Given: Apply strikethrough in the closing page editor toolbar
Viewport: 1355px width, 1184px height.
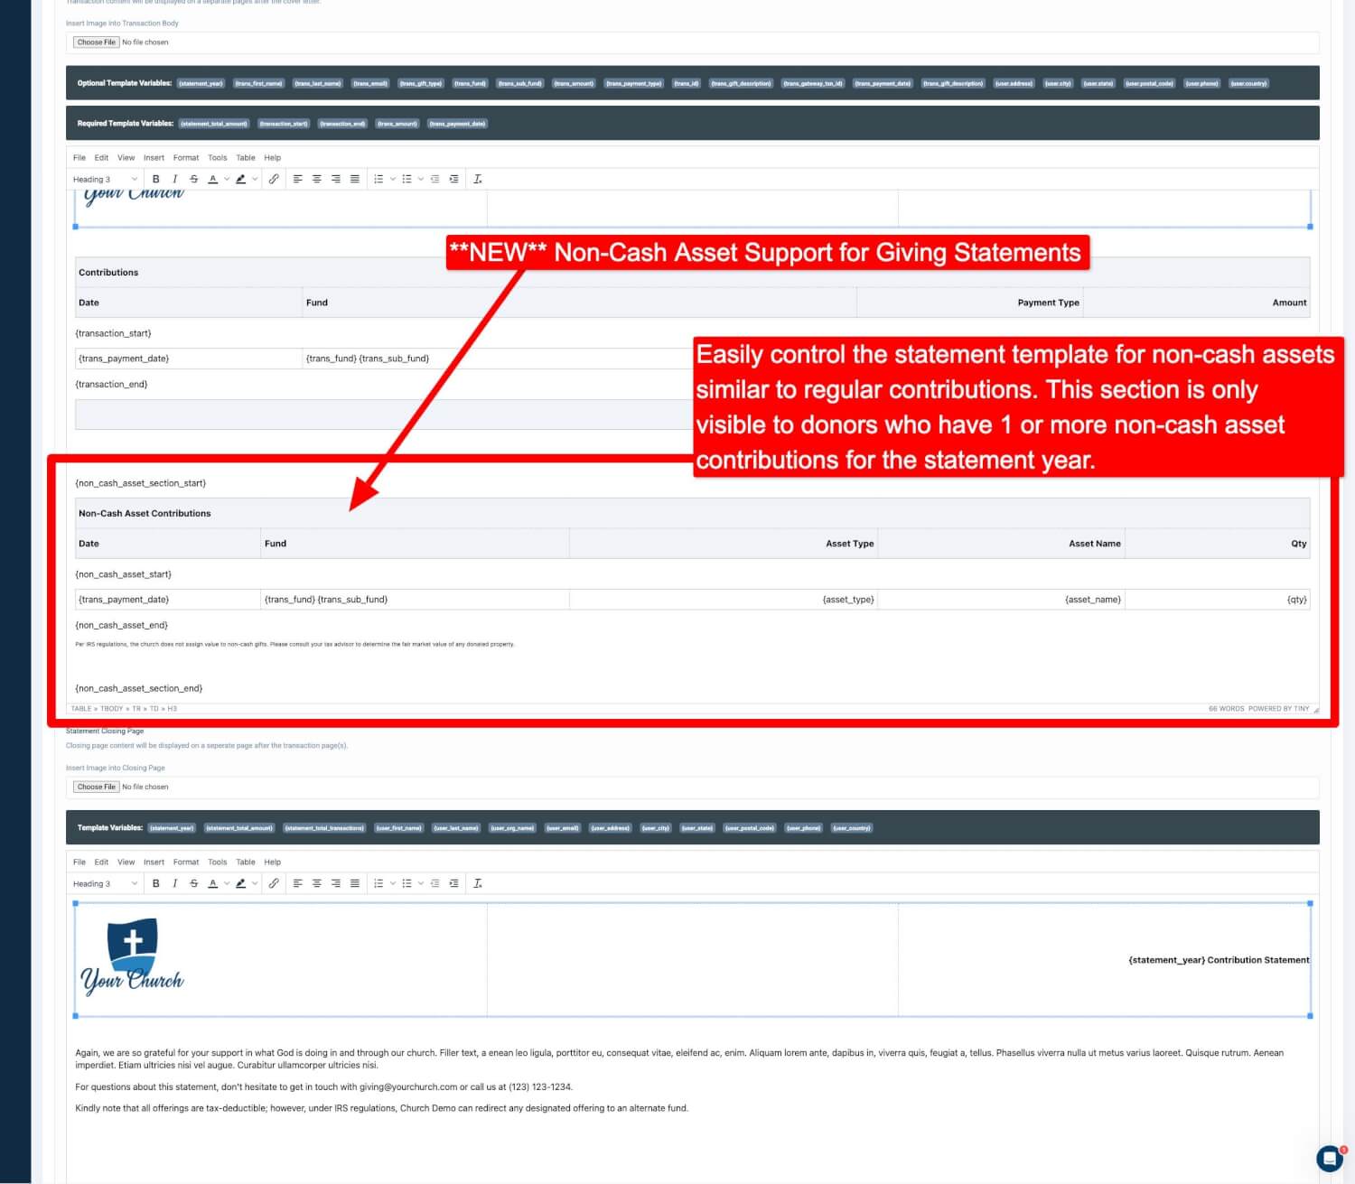Looking at the screenshot, I should 193,883.
